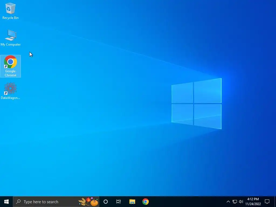The height and width of the screenshot is (207, 276).
Task: Open the clock showing 4:12 PM
Action: point(253,202)
